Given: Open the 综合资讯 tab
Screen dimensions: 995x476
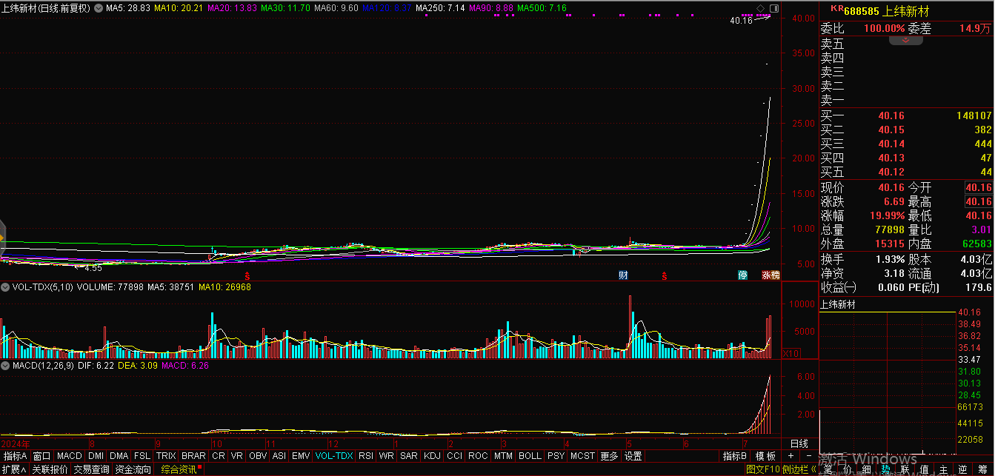Looking at the screenshot, I should (x=179, y=469).
